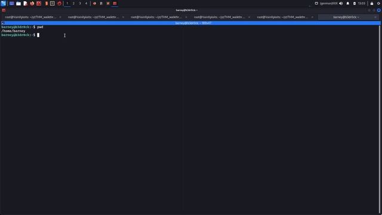Launch Firefox from the panel
382x215 pixels.
tap(32, 4)
